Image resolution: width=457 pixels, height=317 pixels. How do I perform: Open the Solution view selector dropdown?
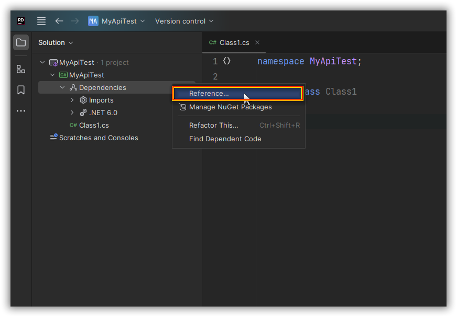click(56, 42)
